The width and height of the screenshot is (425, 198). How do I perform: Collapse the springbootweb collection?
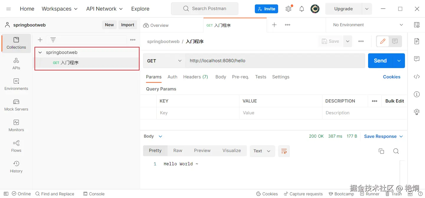click(x=40, y=52)
